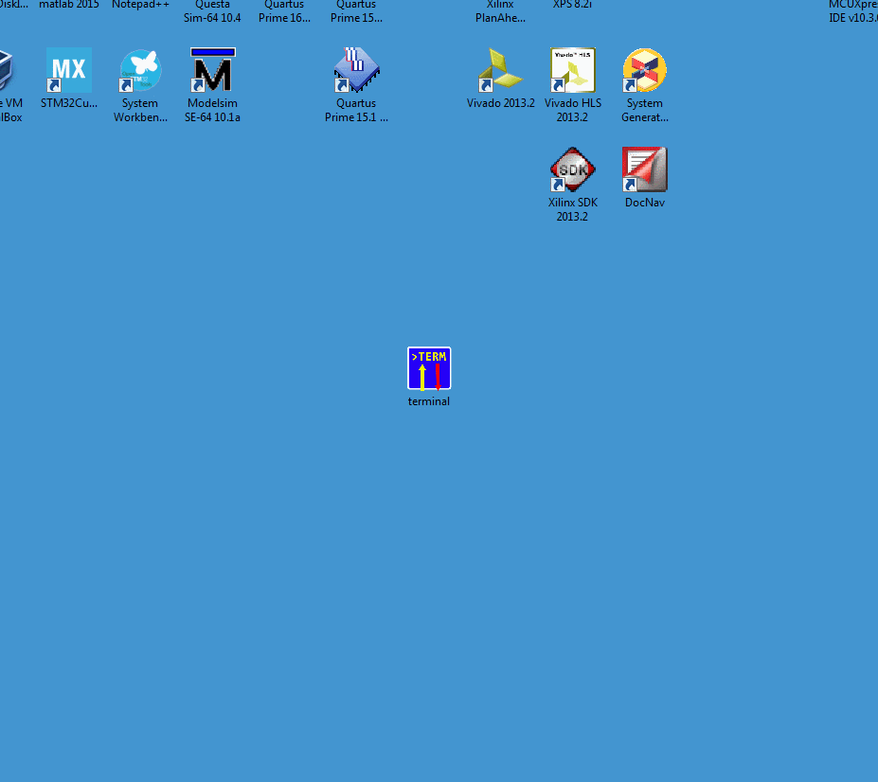878x782 pixels.
Task: Select the System Workbench butterfly icon
Action: [x=140, y=70]
